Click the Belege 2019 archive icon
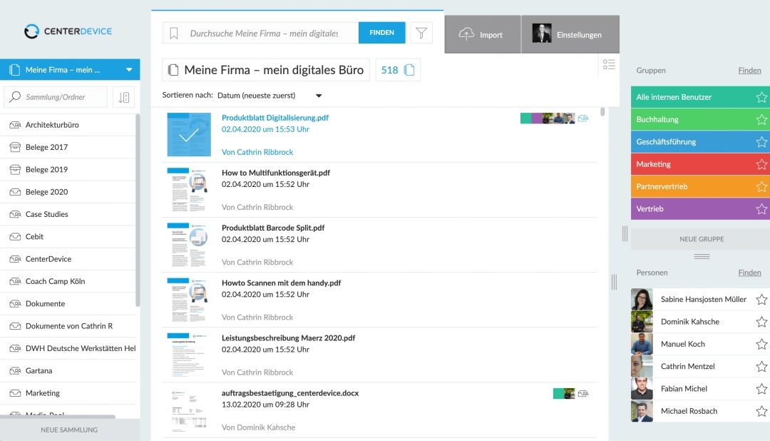This screenshot has width=770, height=441. tap(15, 170)
